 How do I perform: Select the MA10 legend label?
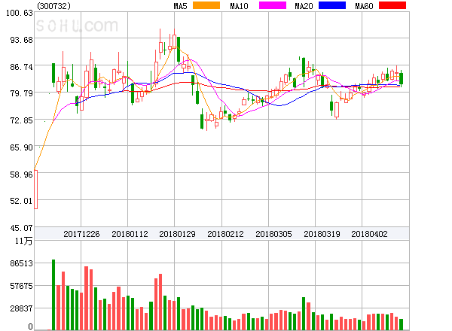click(x=239, y=6)
